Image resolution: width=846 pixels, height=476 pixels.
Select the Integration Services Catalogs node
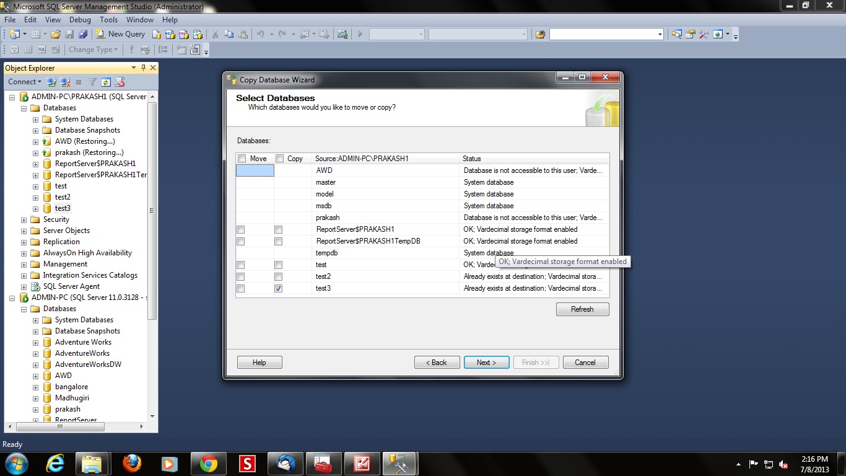[x=90, y=275]
